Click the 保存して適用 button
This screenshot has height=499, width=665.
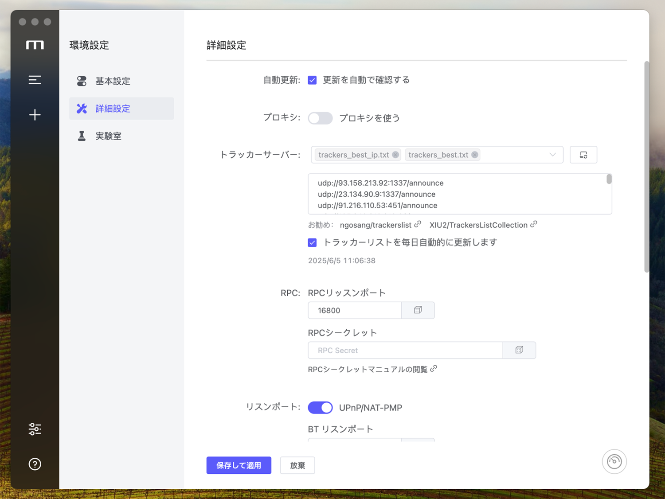(239, 465)
